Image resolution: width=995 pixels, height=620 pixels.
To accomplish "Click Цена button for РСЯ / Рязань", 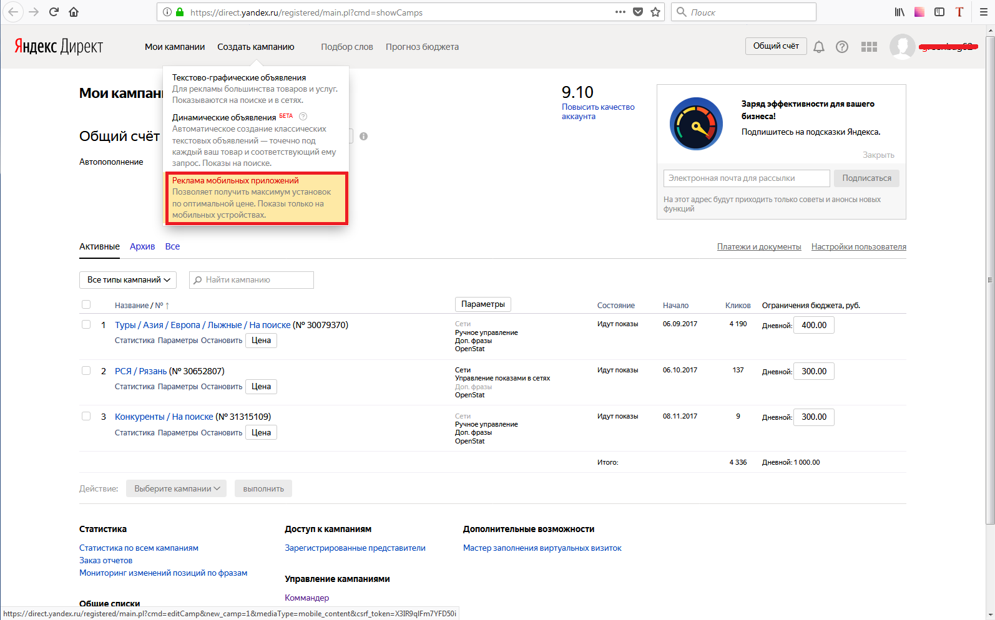I will 261,387.
